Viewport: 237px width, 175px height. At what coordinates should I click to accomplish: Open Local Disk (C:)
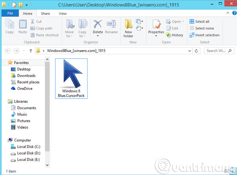coord(26,147)
